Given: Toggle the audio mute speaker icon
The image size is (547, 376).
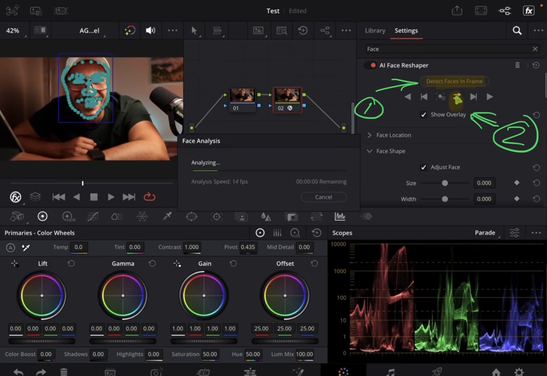Looking at the screenshot, I should [150, 30].
